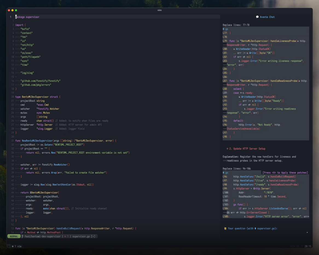Click chat line L100 'Addr: ":7070"'
319x255 pixels.
point(249,193)
